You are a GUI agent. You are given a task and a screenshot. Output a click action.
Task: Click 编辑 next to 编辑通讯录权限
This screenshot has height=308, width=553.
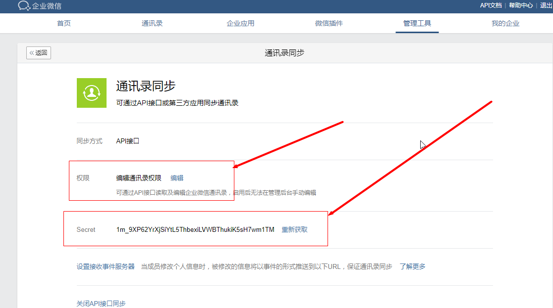(177, 178)
